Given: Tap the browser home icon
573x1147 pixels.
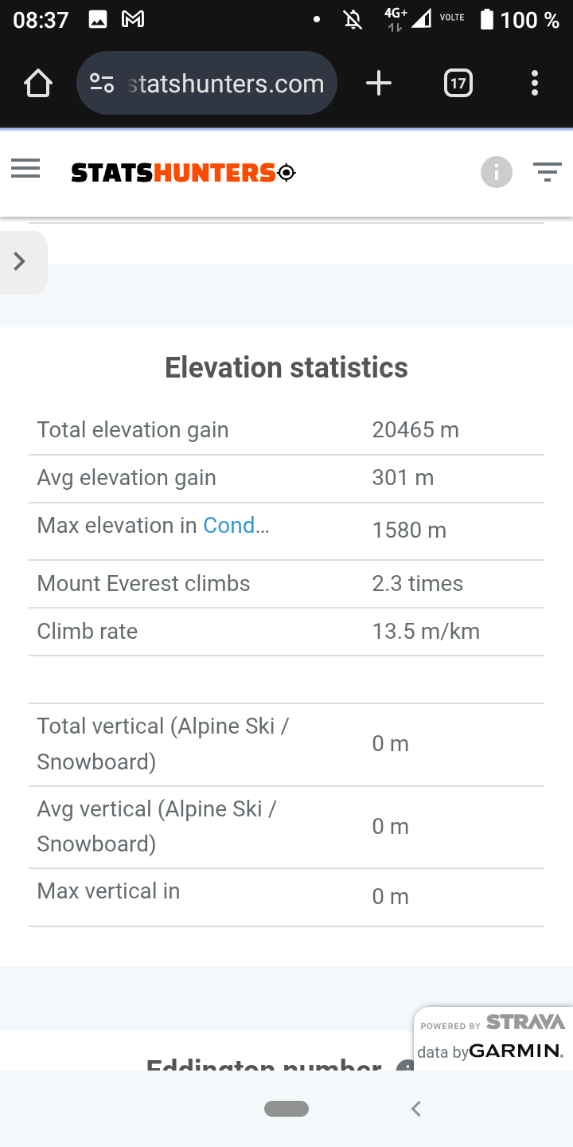Looking at the screenshot, I should coord(38,84).
